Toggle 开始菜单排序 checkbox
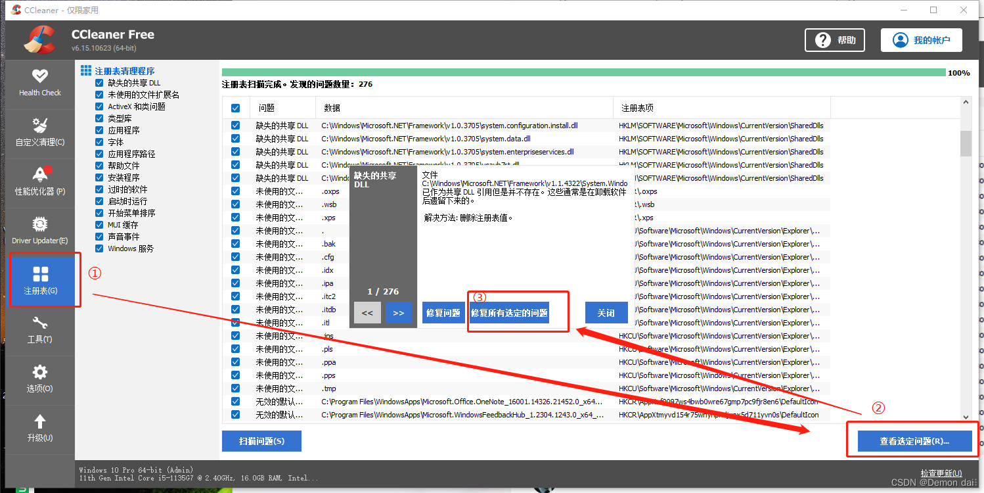This screenshot has width=984, height=493. pos(99,213)
